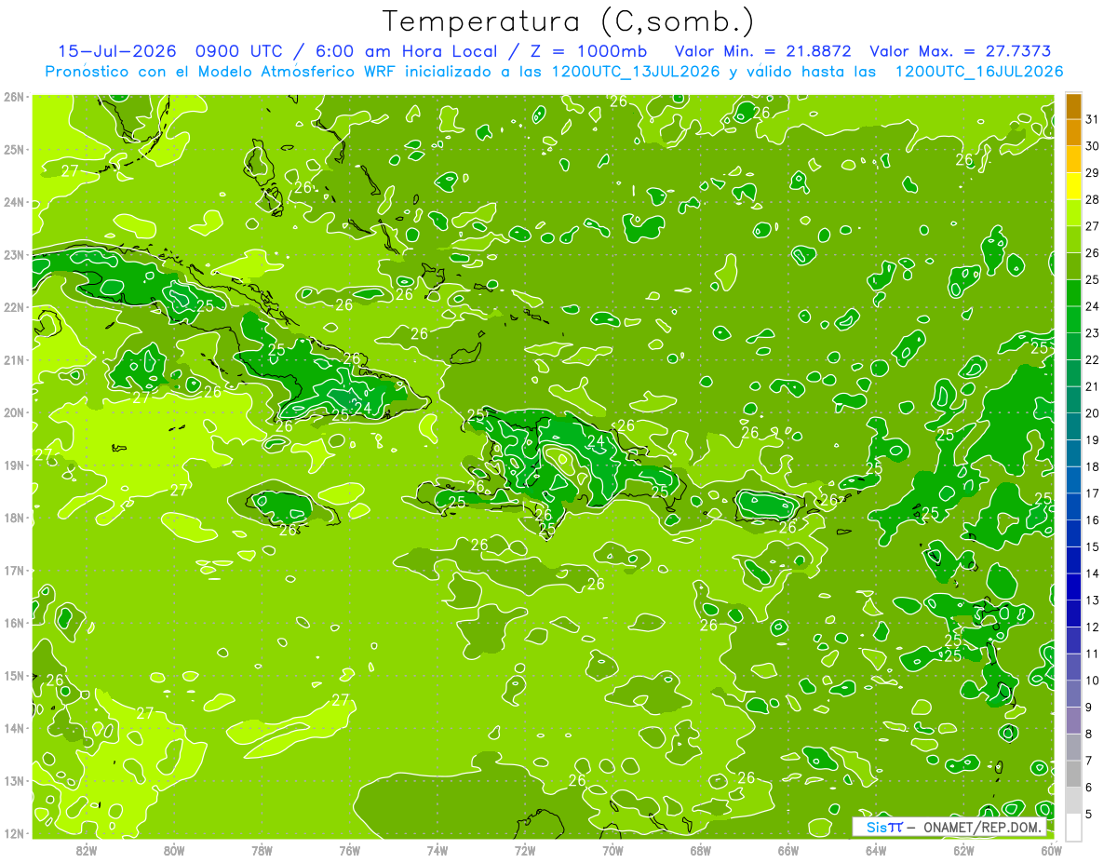Click the 72W longitude axis label
This screenshot has height=863, width=1117.
pyautogui.click(x=525, y=850)
